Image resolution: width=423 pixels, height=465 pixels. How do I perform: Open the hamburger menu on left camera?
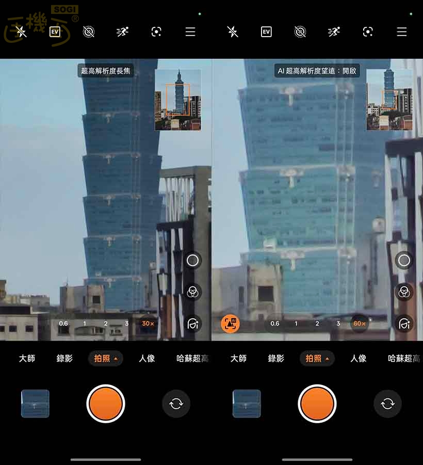(190, 32)
